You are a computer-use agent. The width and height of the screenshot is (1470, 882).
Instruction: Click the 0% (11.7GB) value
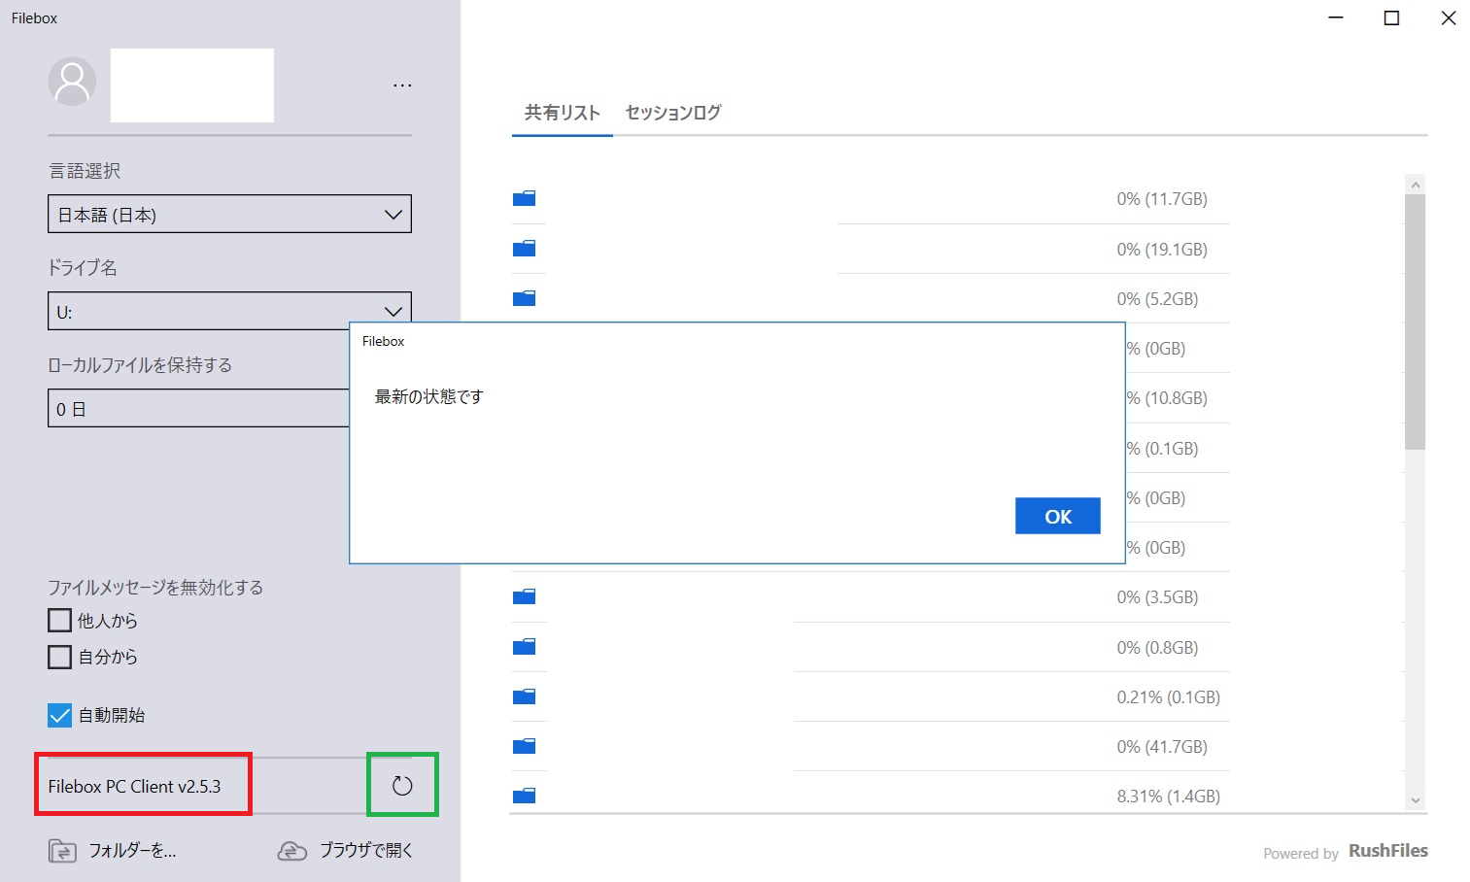[1162, 199]
